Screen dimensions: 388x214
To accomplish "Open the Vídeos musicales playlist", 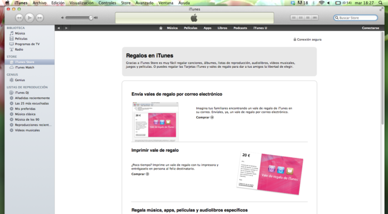I will click(x=30, y=130).
